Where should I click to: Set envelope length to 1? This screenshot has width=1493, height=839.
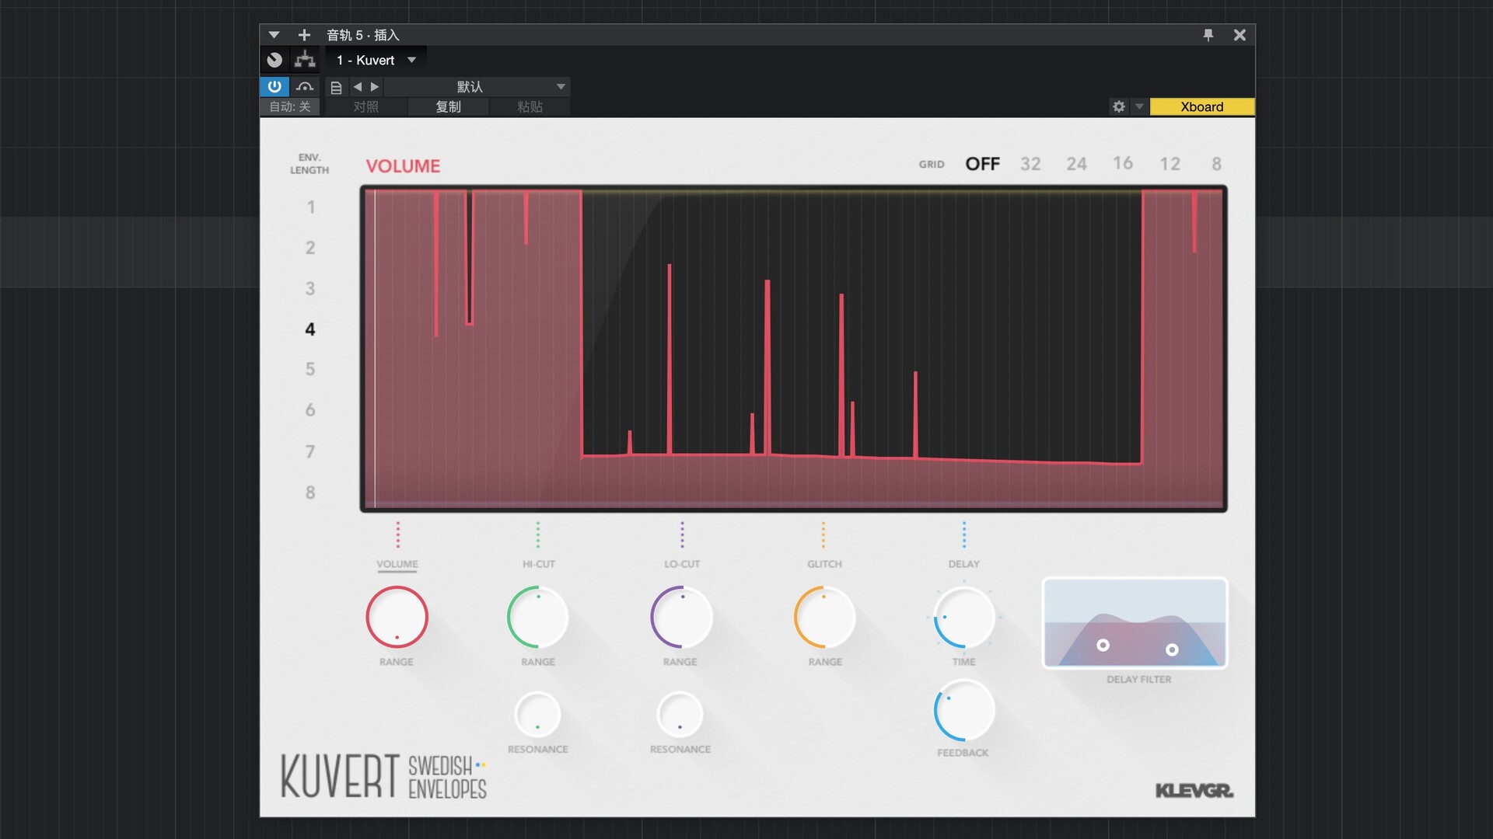pyautogui.click(x=310, y=207)
